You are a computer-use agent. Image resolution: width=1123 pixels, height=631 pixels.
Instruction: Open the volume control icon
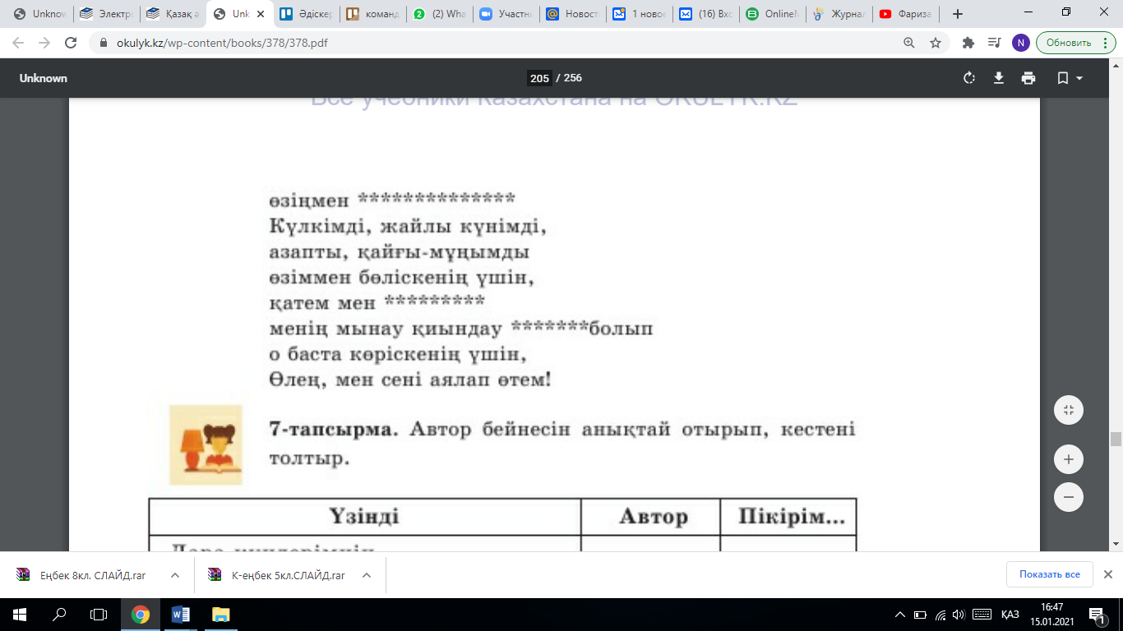[x=959, y=615]
